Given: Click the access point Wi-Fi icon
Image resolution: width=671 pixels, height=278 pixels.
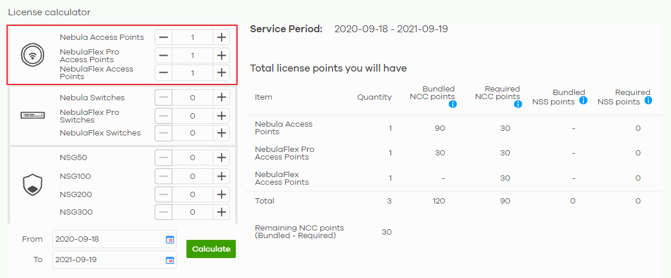Looking at the screenshot, I should (x=33, y=55).
